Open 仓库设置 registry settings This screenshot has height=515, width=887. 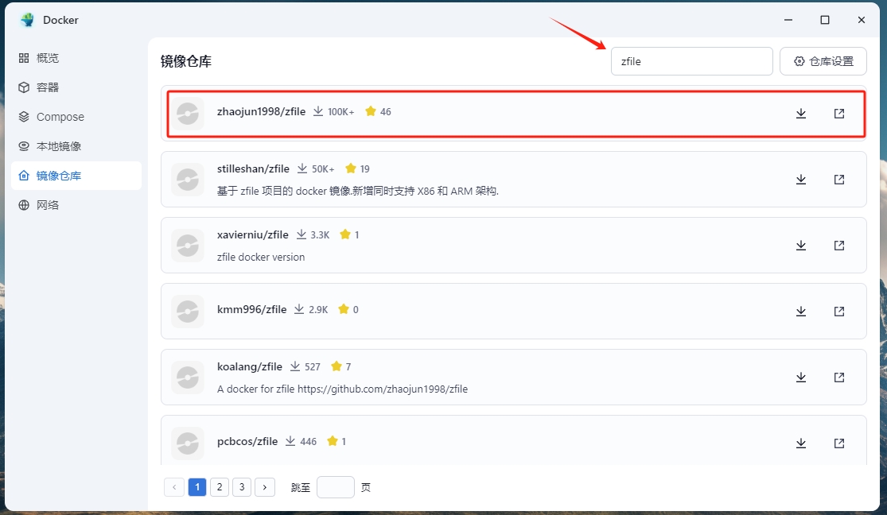pyautogui.click(x=823, y=61)
